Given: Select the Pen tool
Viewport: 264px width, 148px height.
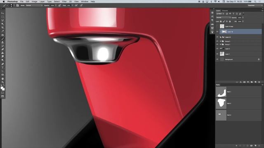Looking at the screenshot, I should [2, 64].
